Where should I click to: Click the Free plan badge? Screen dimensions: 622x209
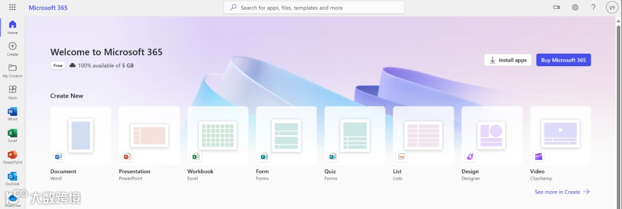pos(58,66)
